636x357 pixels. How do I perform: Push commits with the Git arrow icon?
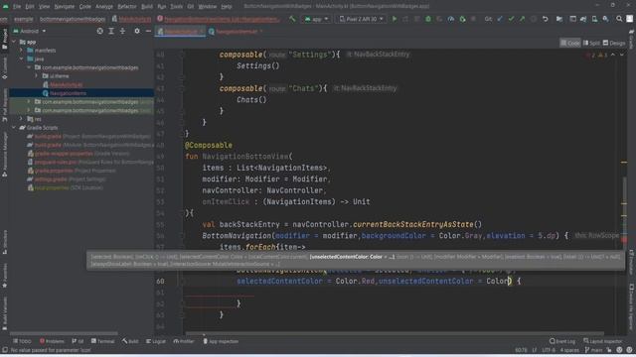(x=522, y=19)
